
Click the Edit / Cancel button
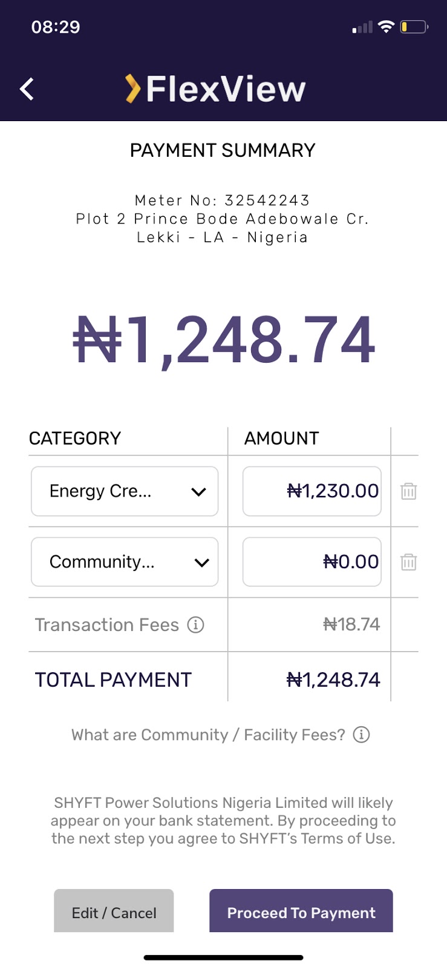click(x=114, y=911)
